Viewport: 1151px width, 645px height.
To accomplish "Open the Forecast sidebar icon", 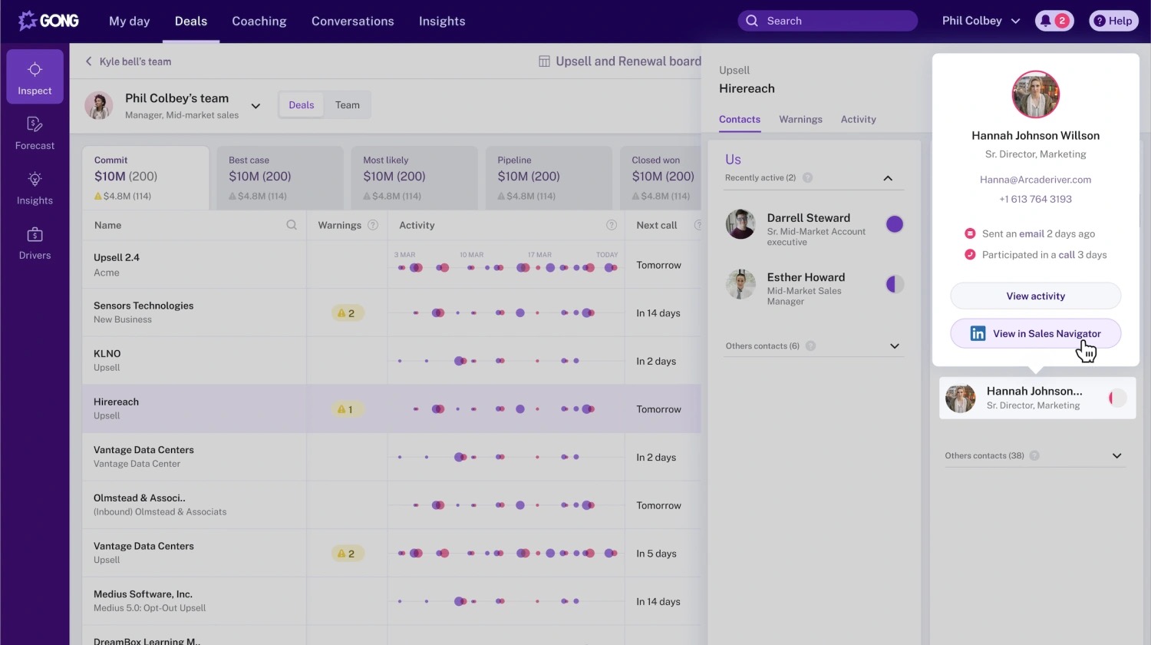I will [x=35, y=132].
